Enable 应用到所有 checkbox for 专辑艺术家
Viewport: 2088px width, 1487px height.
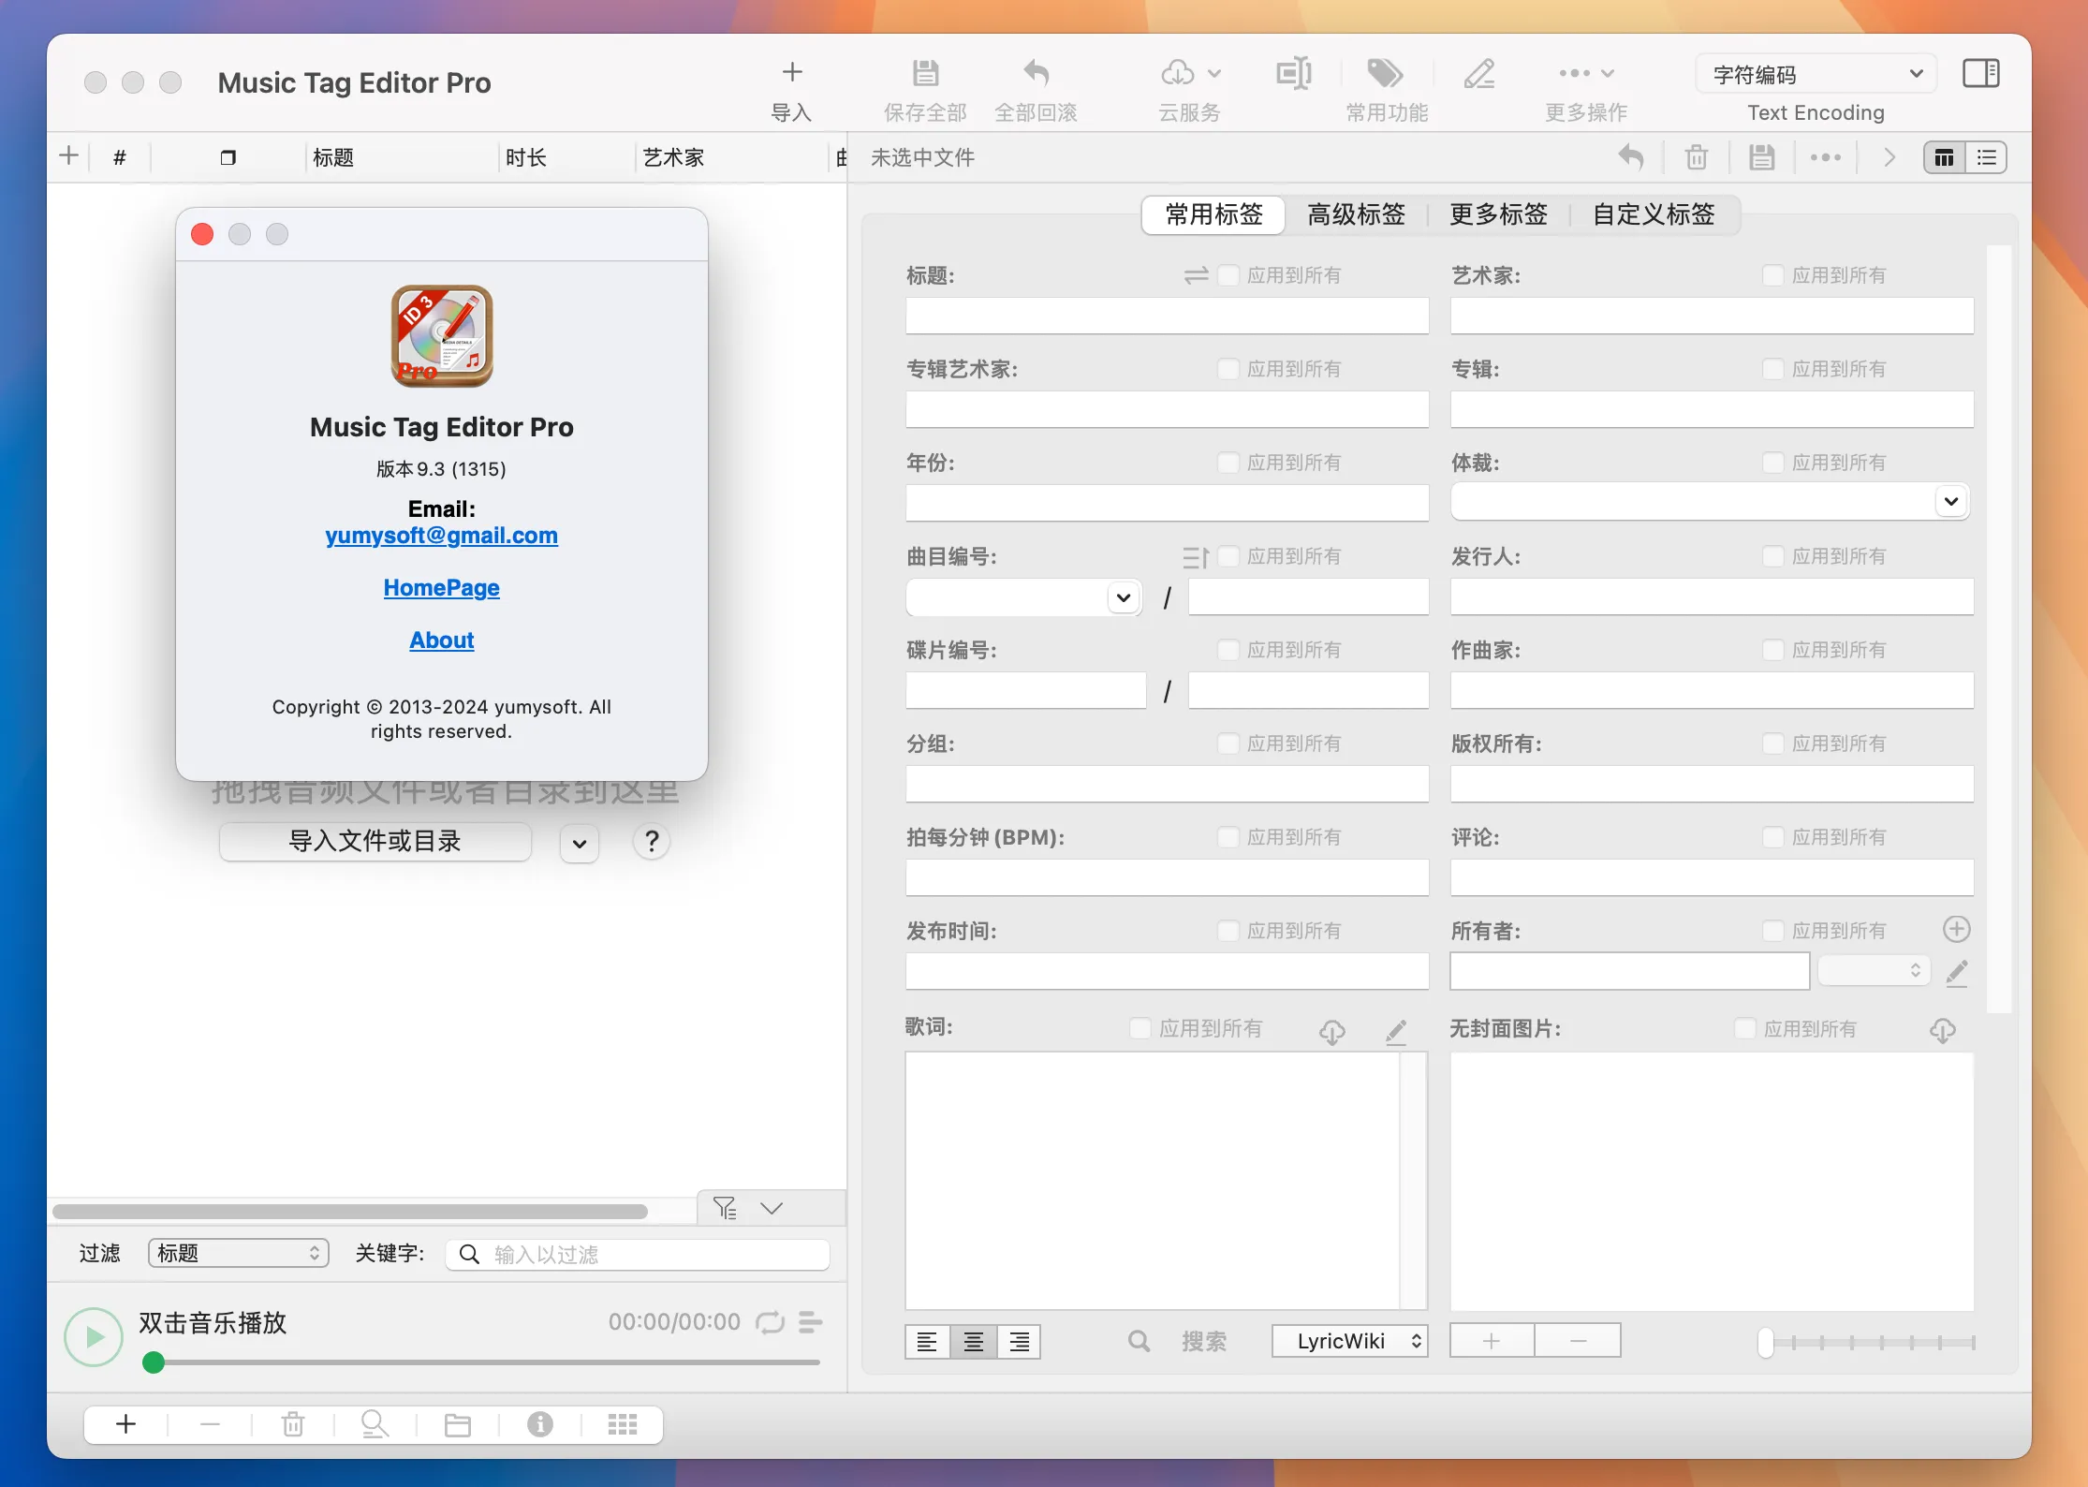(1228, 368)
